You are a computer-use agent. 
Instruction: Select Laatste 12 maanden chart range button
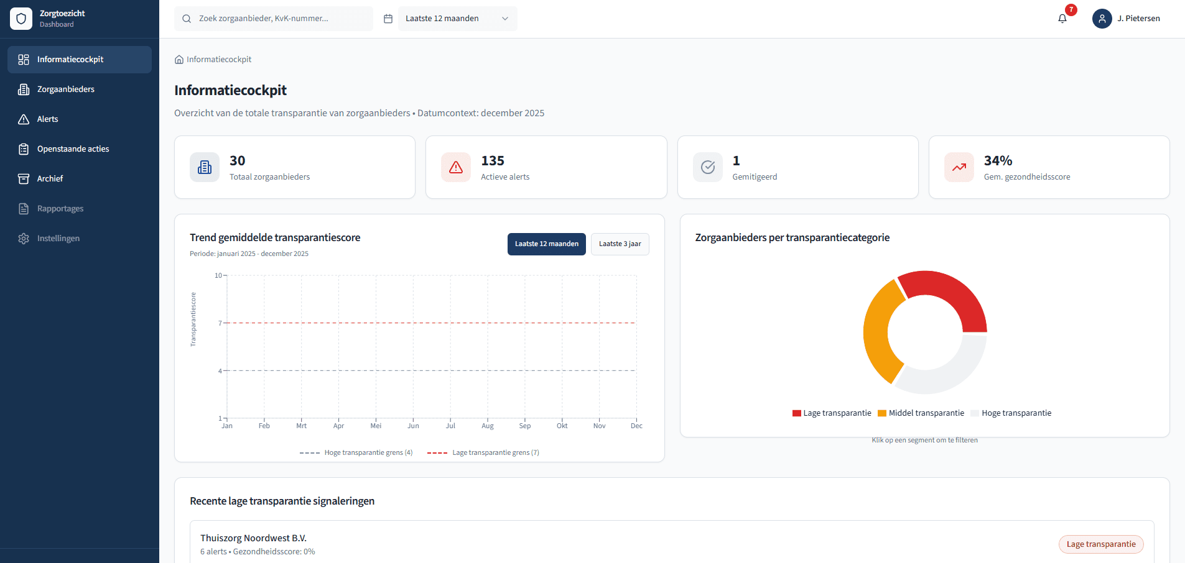pos(547,244)
